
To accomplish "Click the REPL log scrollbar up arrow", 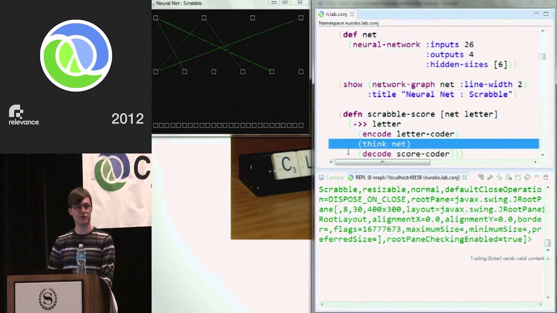I will click(x=548, y=187).
